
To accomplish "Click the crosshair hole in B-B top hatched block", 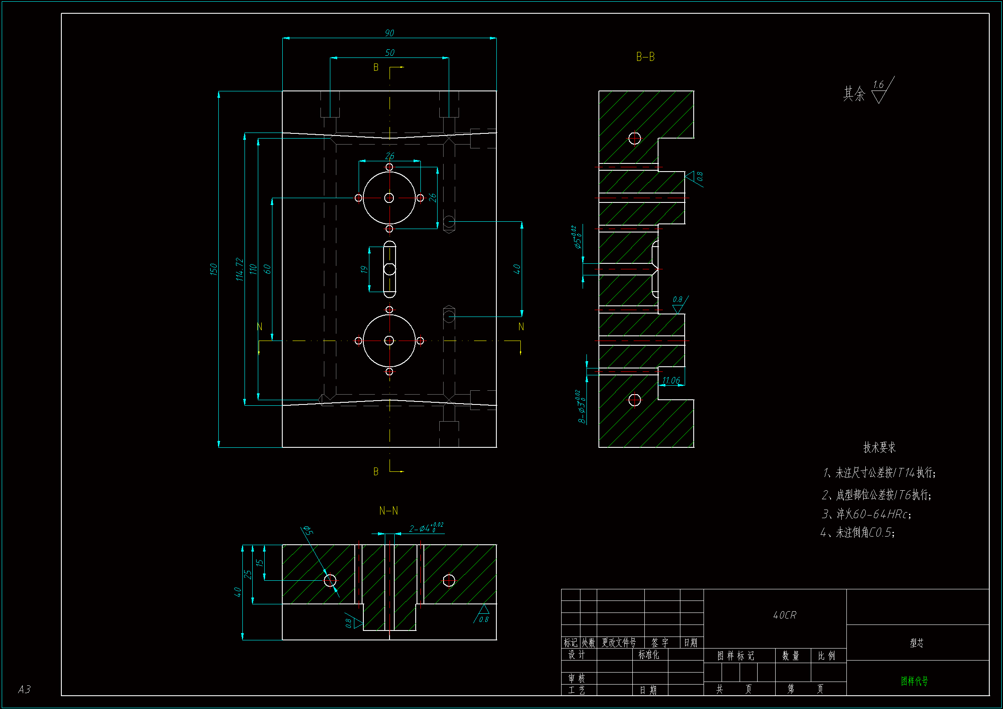I will [x=634, y=139].
